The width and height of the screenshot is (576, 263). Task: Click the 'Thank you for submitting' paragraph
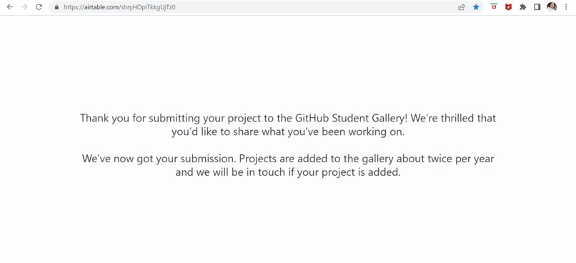(288, 125)
